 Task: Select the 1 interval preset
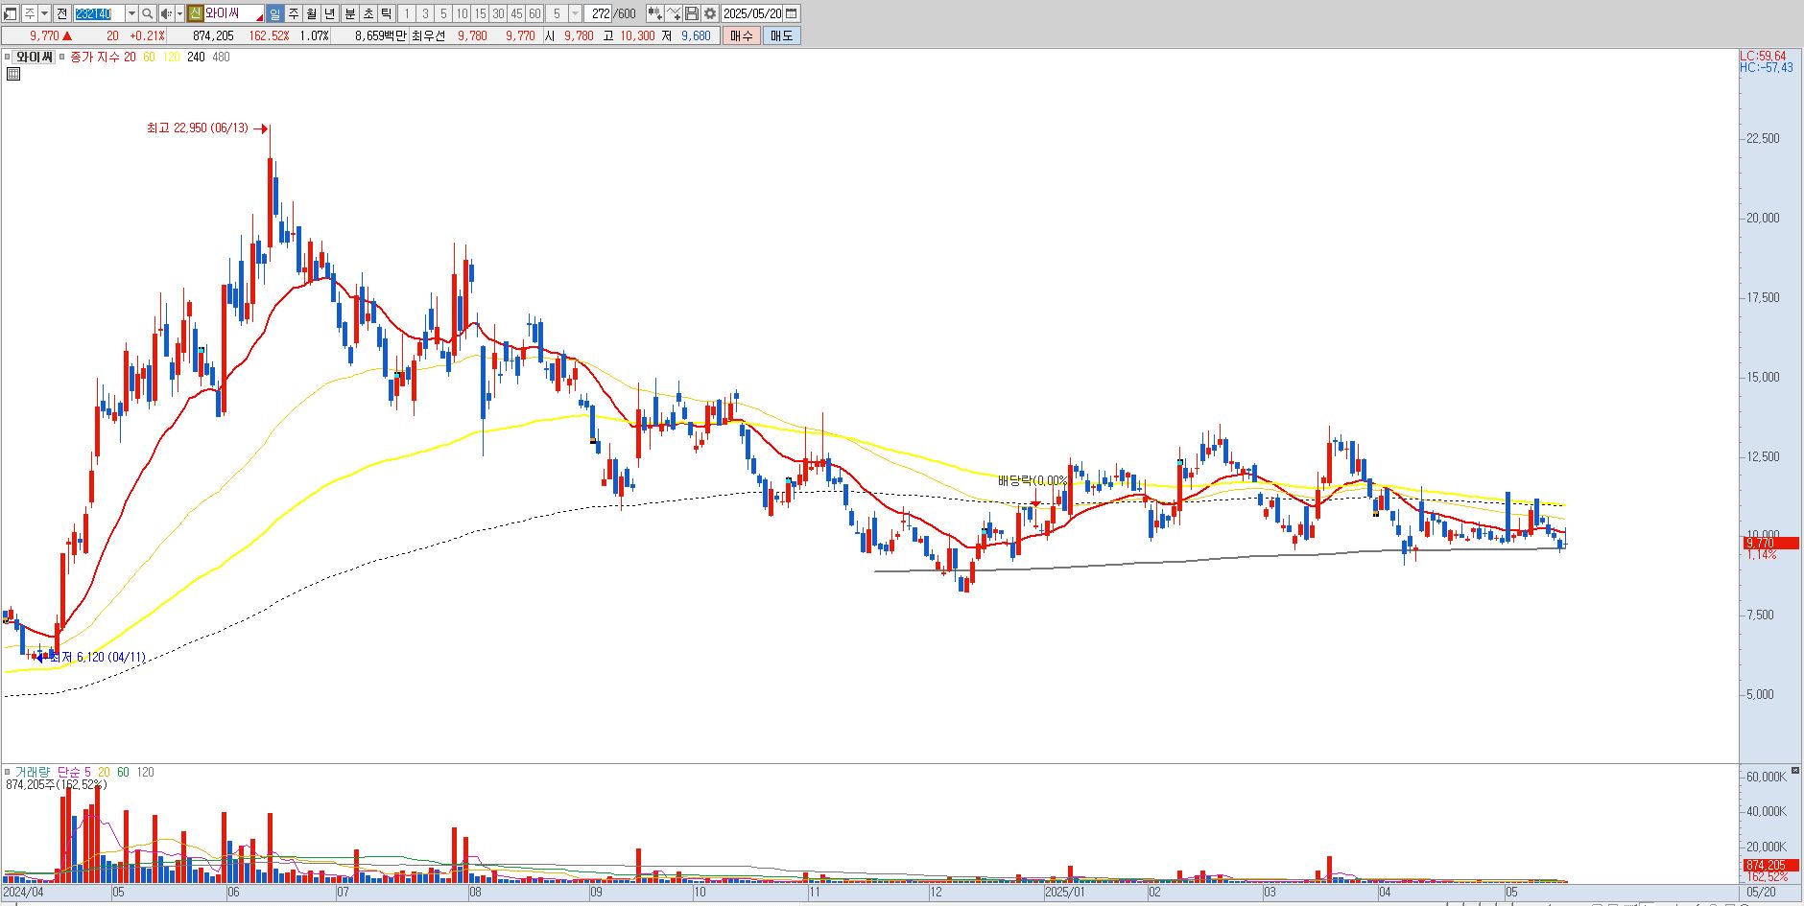point(407,13)
